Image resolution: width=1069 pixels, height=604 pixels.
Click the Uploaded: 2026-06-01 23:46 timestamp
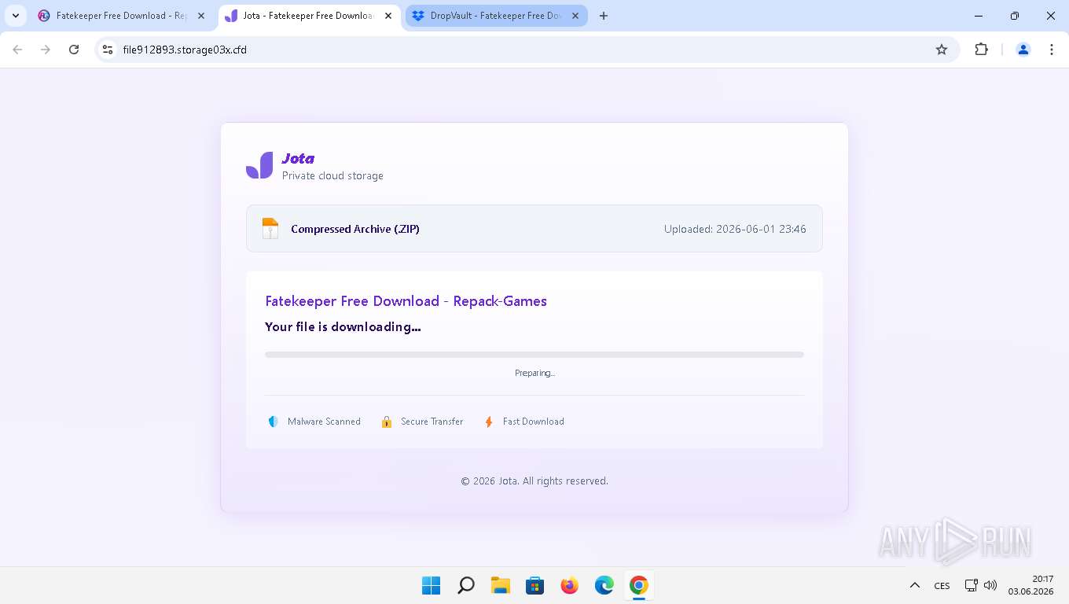735,229
